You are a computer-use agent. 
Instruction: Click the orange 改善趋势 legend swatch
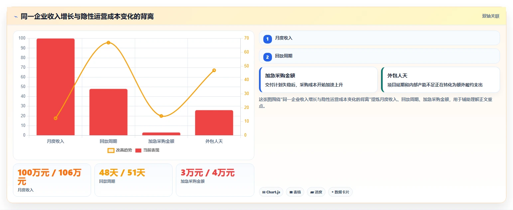coord(111,150)
